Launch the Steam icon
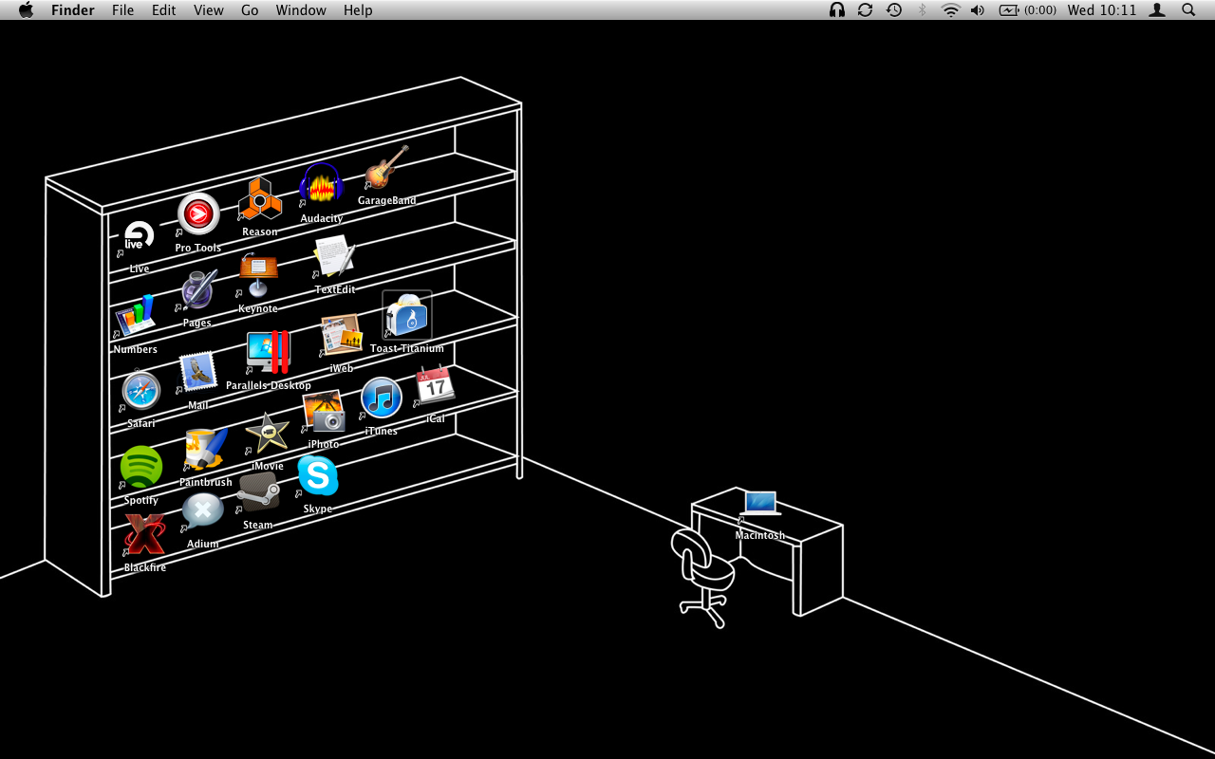This screenshot has width=1215, height=759. coord(258,492)
